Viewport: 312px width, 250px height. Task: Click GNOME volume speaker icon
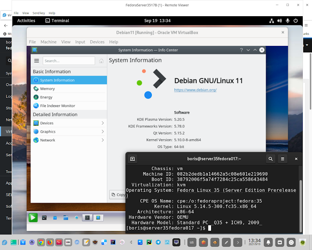tap(280, 21)
